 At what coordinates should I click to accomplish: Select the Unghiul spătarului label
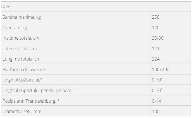point(22,80)
